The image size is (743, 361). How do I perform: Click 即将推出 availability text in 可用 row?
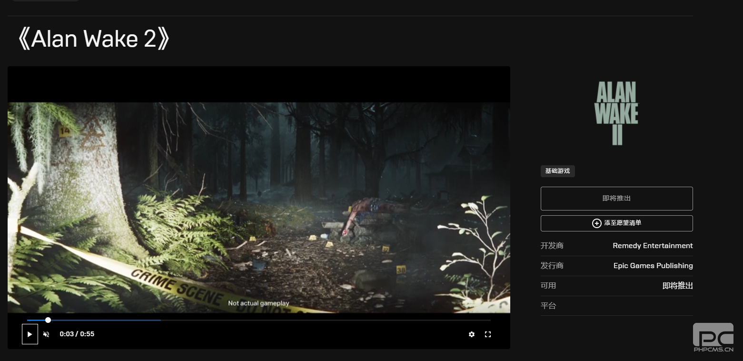(677, 286)
